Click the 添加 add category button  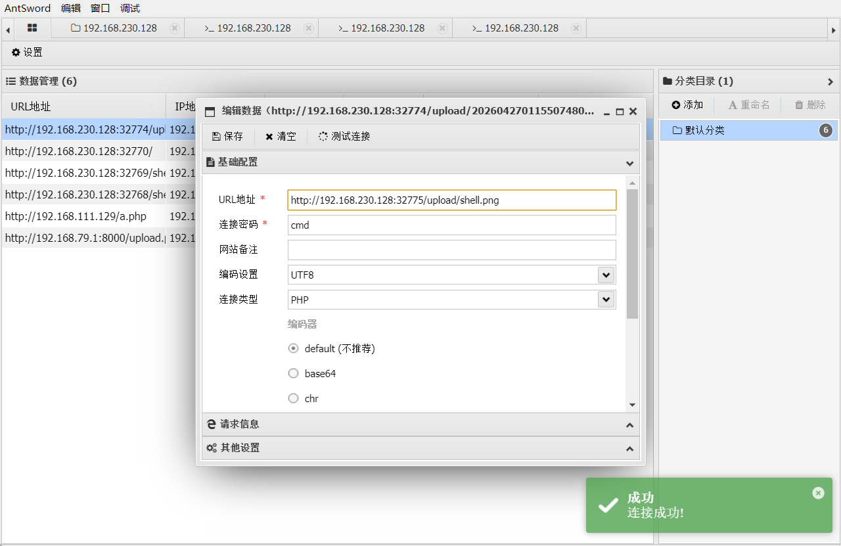(687, 105)
